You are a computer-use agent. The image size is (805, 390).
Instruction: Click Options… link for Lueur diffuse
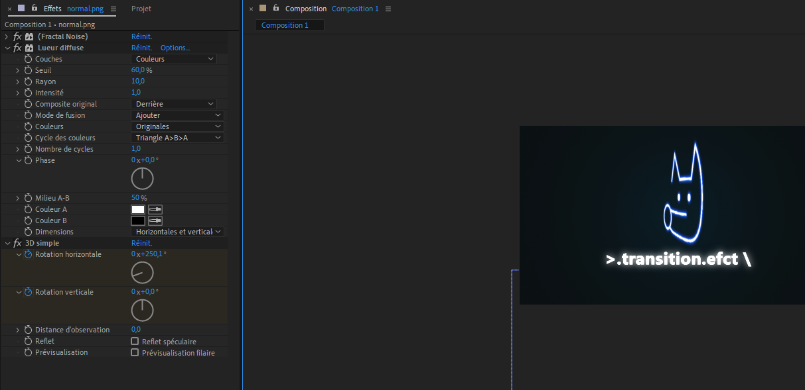click(x=175, y=48)
